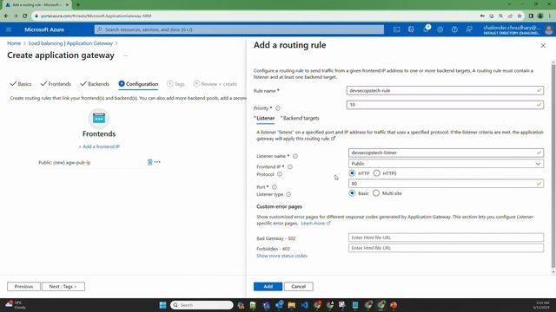Screen dimensions: 556x312
Task: Click the Microsoft Azure logo text
Action: point(44,29)
